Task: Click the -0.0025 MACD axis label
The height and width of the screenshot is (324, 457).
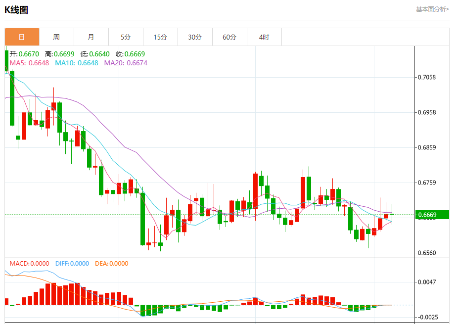Action: click(428, 317)
